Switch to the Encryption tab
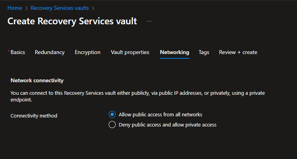The height and width of the screenshot is (159, 297). (x=88, y=52)
